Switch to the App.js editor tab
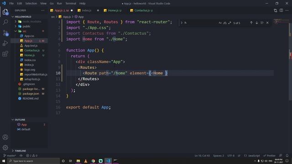The image size is (292, 164). [x=62, y=10]
